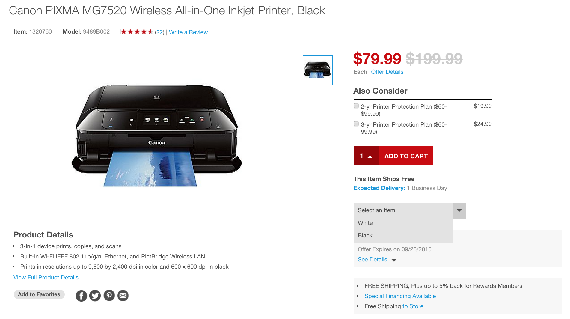
Task: Open Special Financing Available
Action: (x=400, y=296)
